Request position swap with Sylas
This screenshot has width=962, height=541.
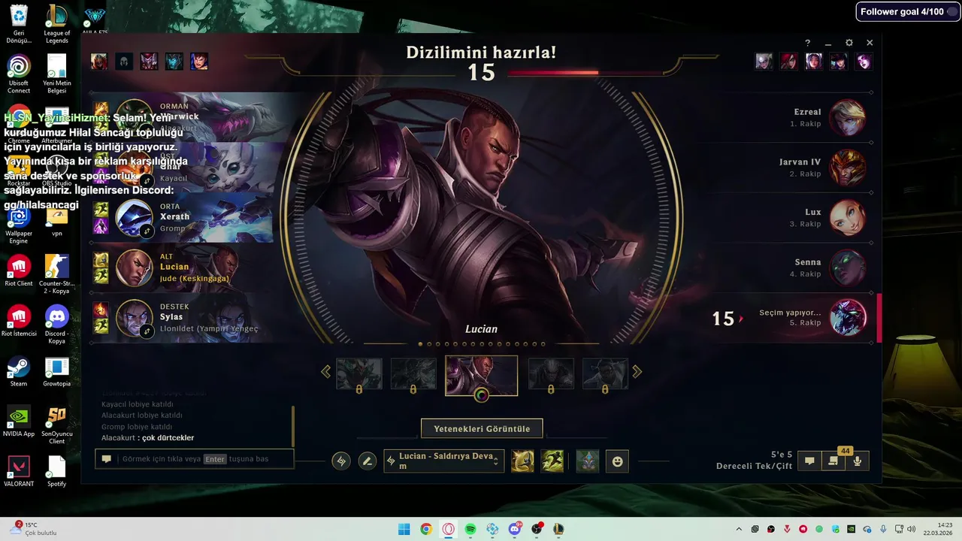148,331
